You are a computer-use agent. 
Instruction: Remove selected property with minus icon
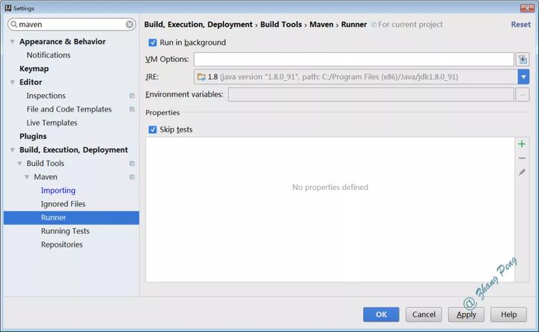522,158
